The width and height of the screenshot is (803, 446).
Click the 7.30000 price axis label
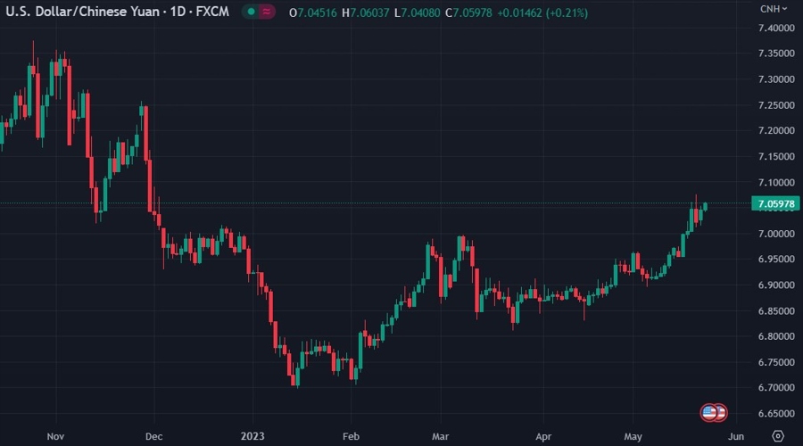coord(776,79)
